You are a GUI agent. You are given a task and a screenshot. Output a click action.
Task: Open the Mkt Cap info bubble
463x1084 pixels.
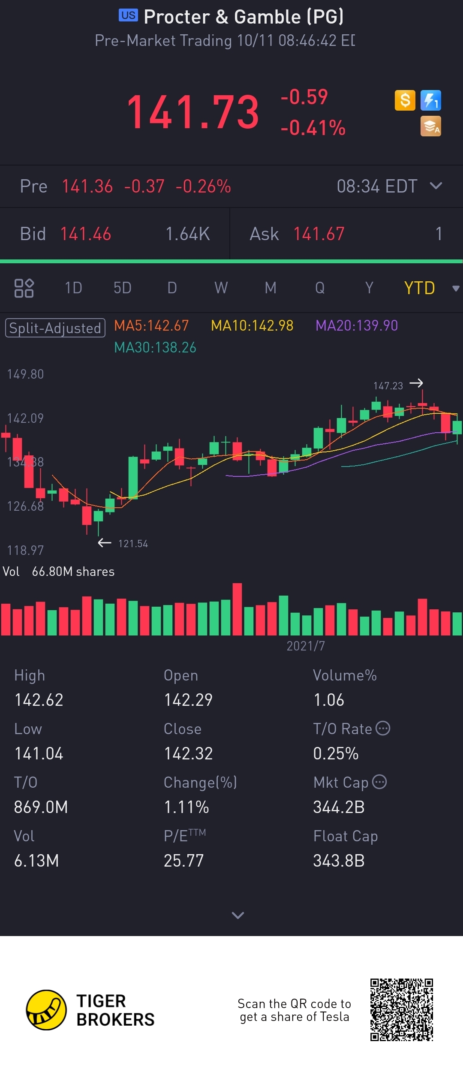pyautogui.click(x=379, y=782)
